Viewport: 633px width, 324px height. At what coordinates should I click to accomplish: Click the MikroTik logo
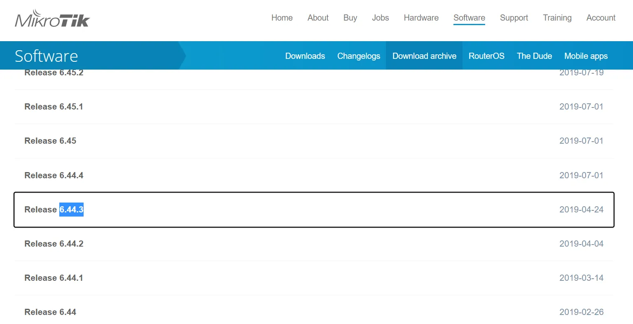click(x=52, y=19)
